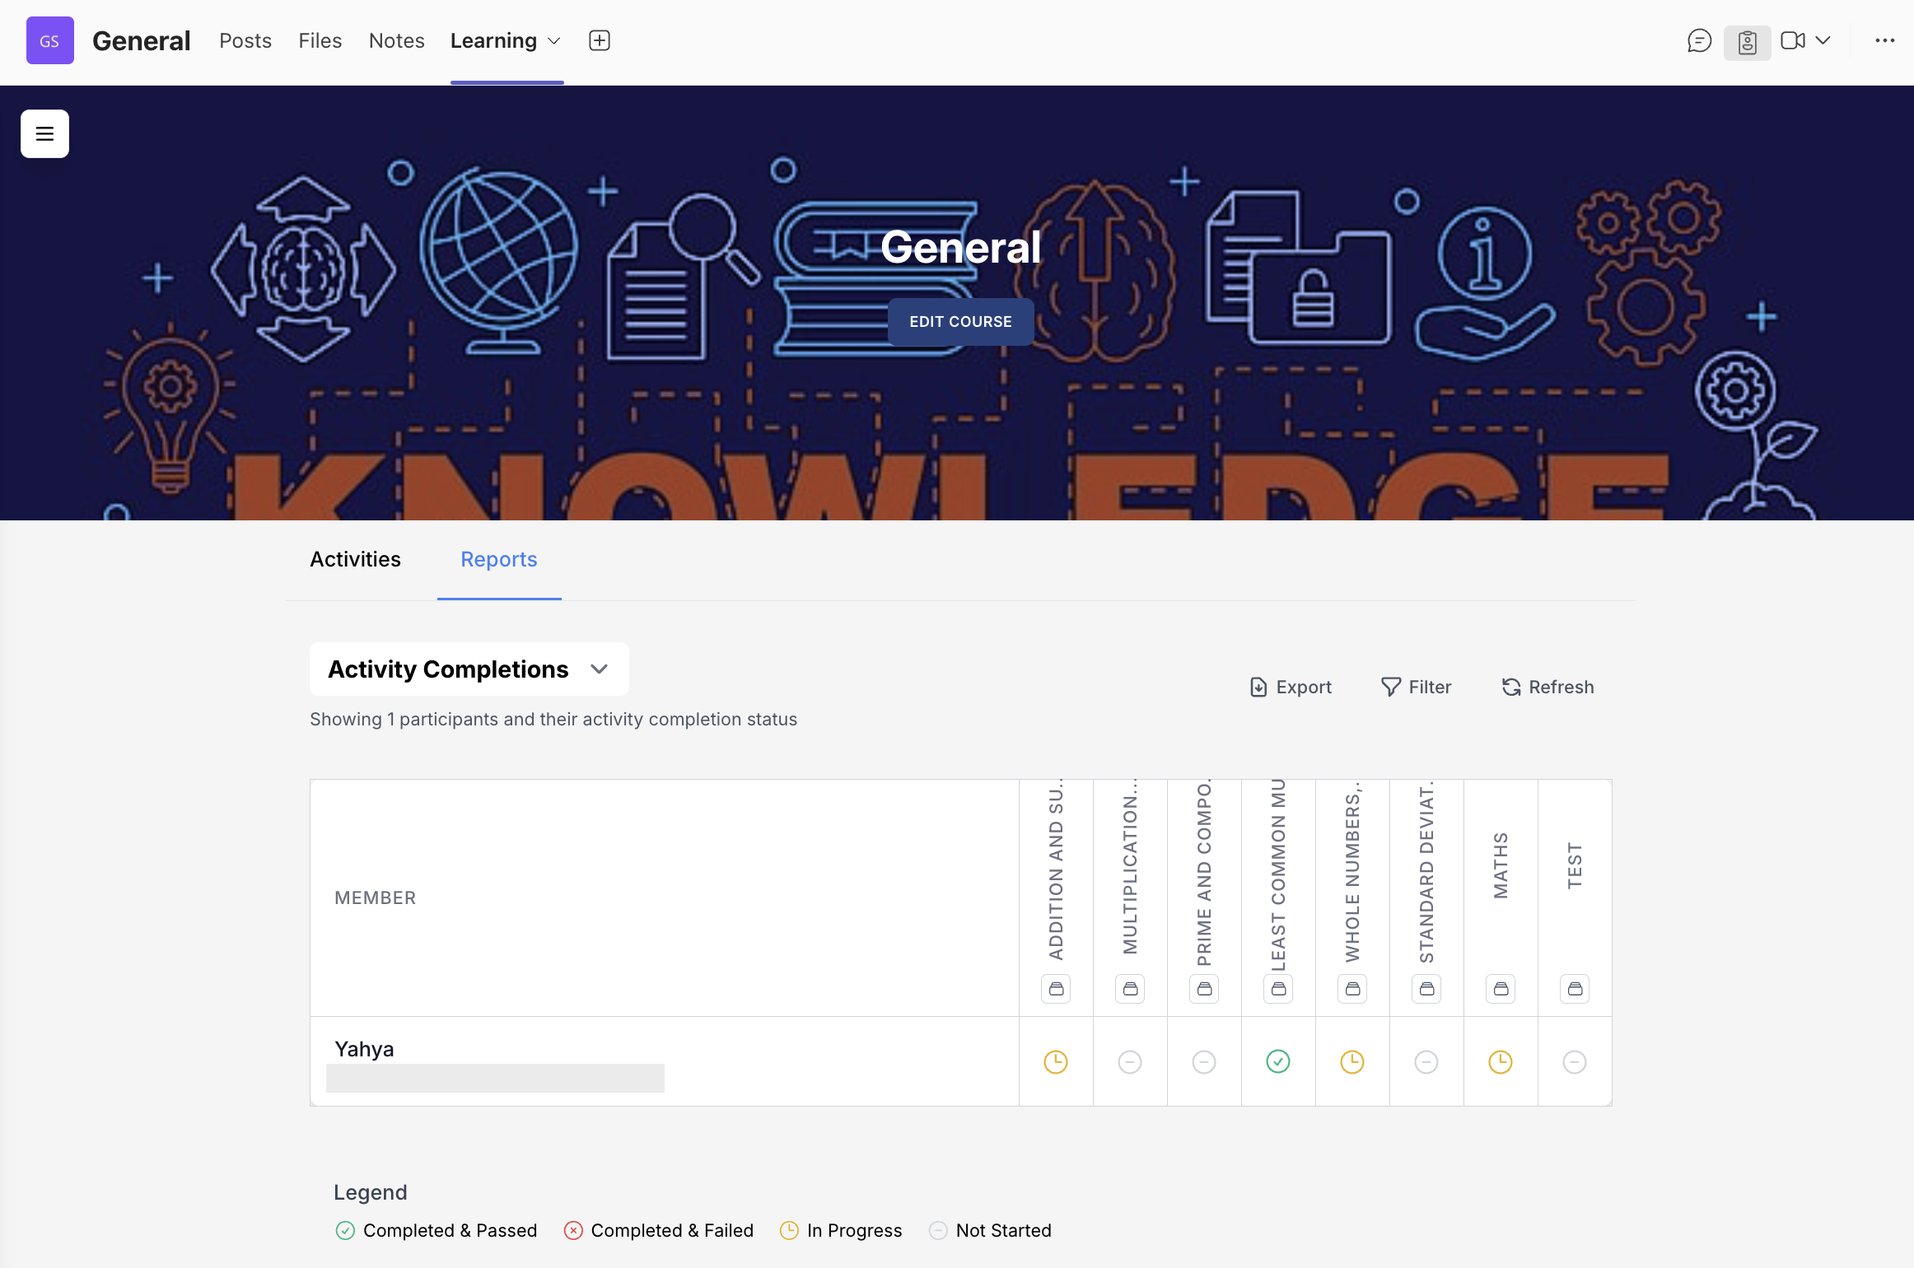Click the add tab plus icon
The width and height of the screenshot is (1914, 1268).
tap(600, 40)
